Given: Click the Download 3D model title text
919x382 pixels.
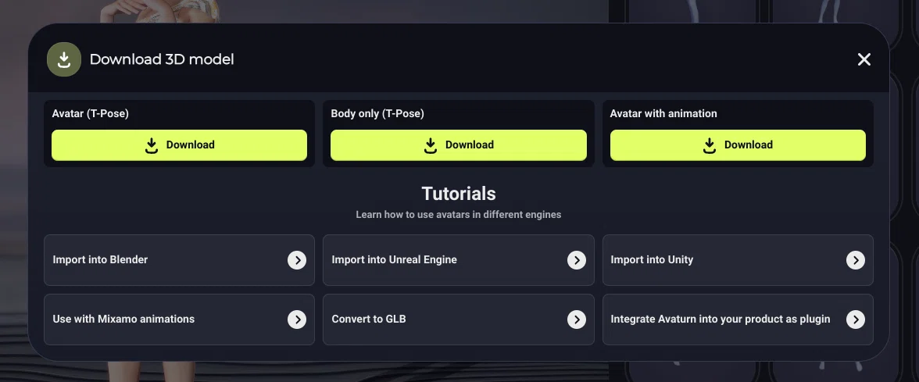Looking at the screenshot, I should pyautogui.click(x=162, y=59).
